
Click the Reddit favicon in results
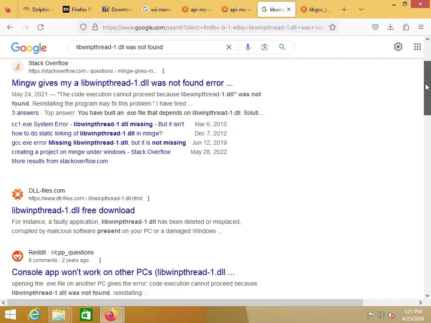18,256
